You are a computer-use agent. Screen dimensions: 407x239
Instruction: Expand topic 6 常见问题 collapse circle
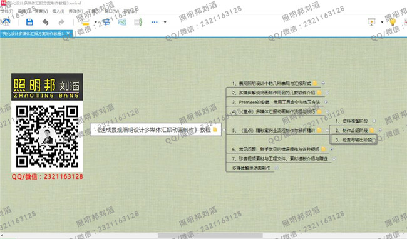[x=331, y=149]
